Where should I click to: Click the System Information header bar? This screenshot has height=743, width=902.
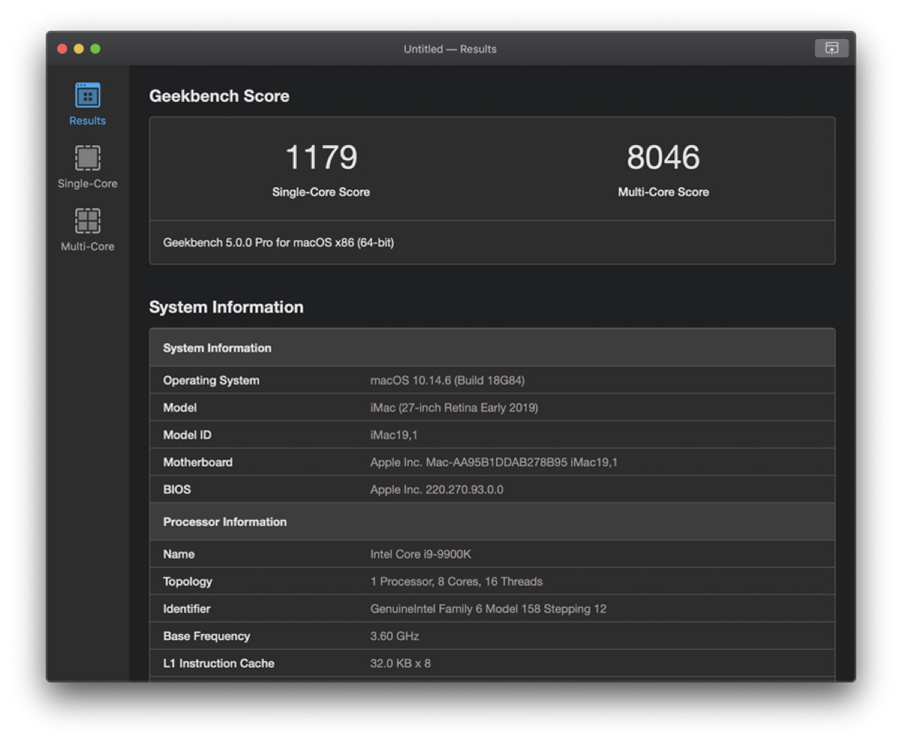pyautogui.click(x=492, y=347)
